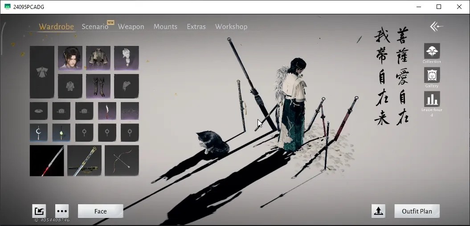470x226 pixels.
Task: Select the empty cloak slot
Action: pos(127,86)
